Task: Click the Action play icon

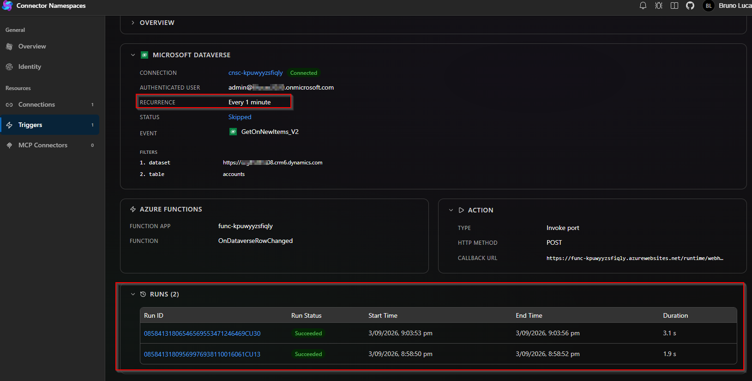Action: pyautogui.click(x=461, y=210)
